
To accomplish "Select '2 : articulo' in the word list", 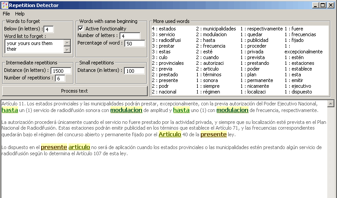I will pos(207,69).
